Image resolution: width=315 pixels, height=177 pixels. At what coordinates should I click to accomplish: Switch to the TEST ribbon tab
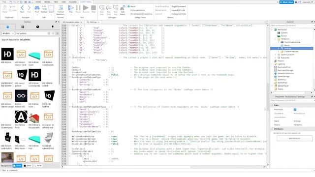pos(56,2)
